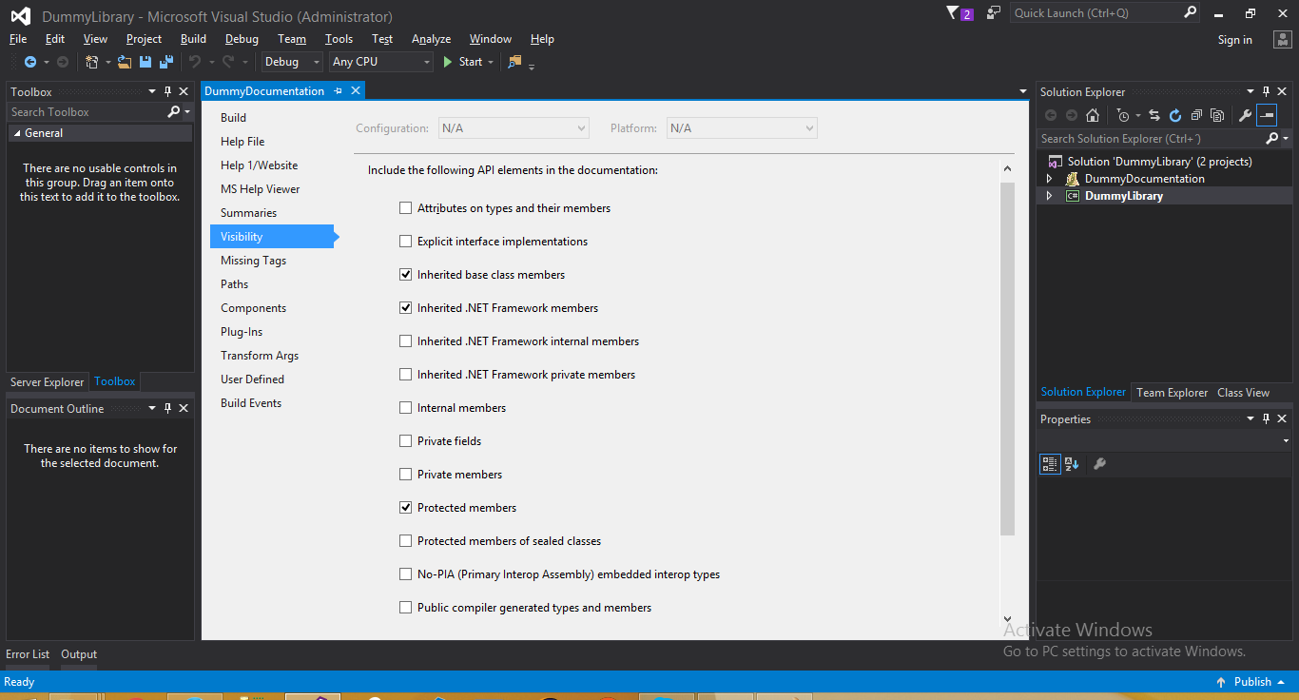Screen dimensions: 1299x700
Task: Check Explicit interface implementations
Action: pos(406,242)
